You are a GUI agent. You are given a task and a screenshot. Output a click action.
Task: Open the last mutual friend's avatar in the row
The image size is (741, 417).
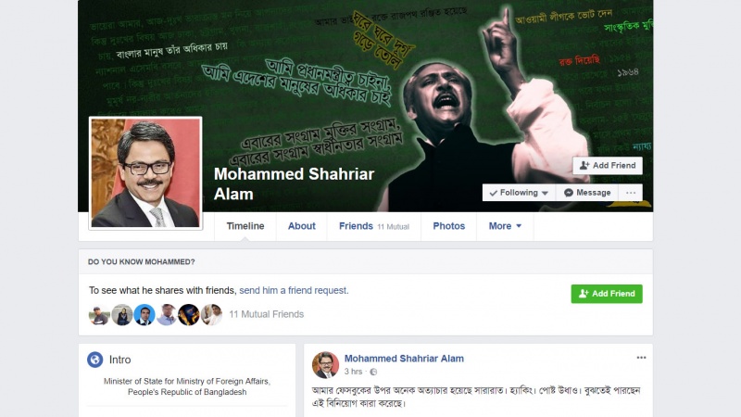coord(211,315)
